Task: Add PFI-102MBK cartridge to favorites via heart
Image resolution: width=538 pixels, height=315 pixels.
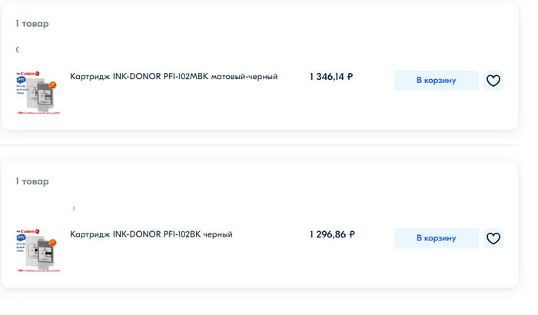Action: [x=493, y=81]
